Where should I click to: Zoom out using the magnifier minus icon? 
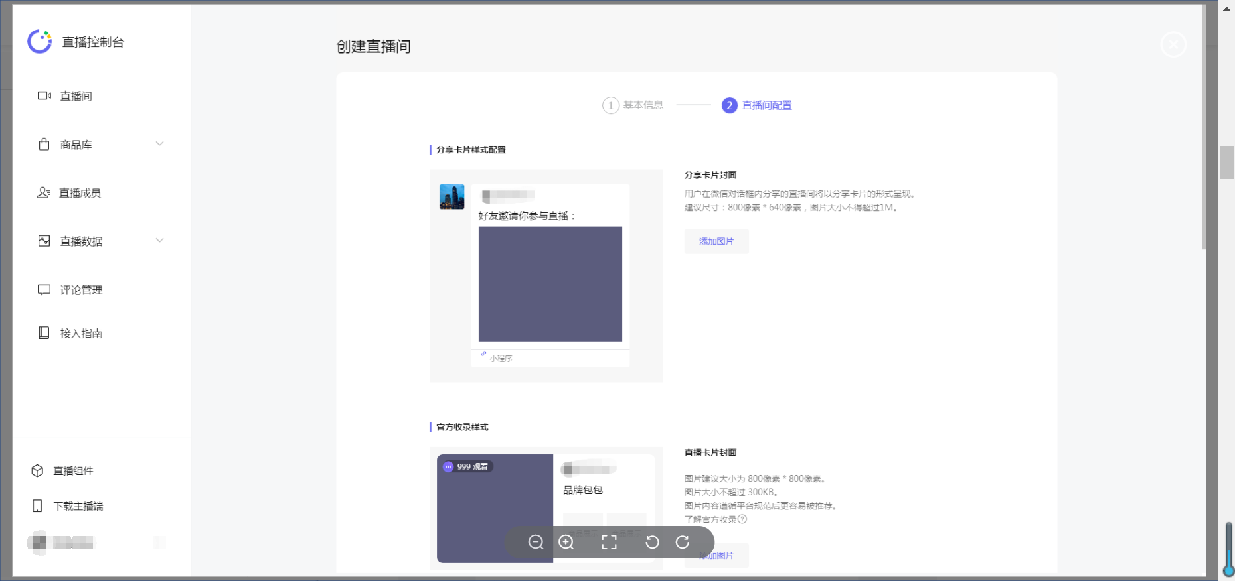tap(536, 542)
